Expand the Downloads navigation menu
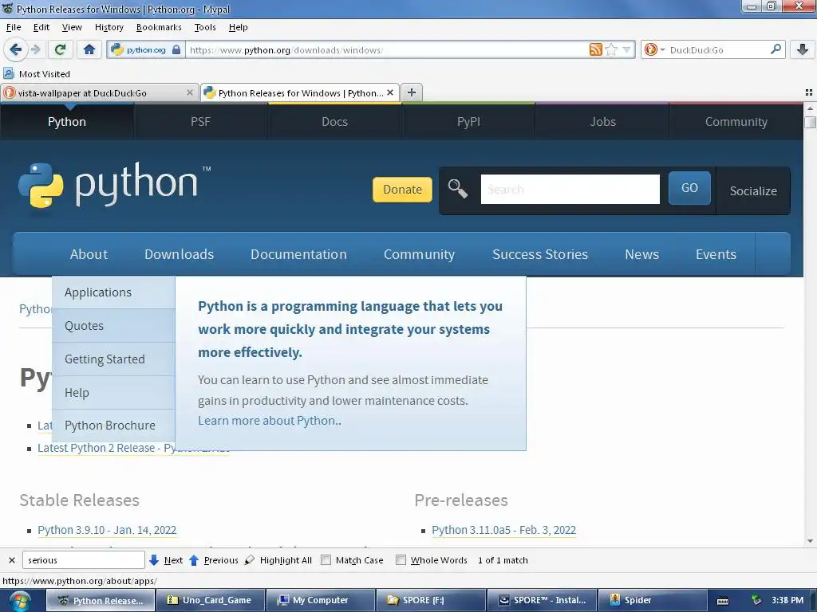Screen dimensions: 817x612 point(180,254)
